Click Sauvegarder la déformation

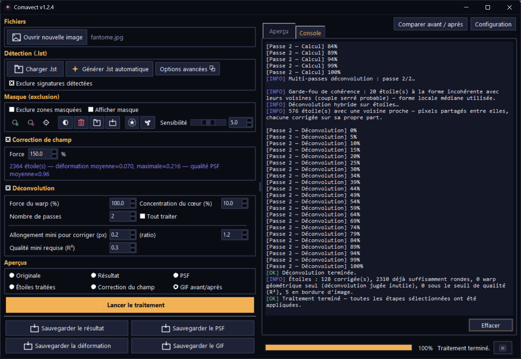(67, 346)
